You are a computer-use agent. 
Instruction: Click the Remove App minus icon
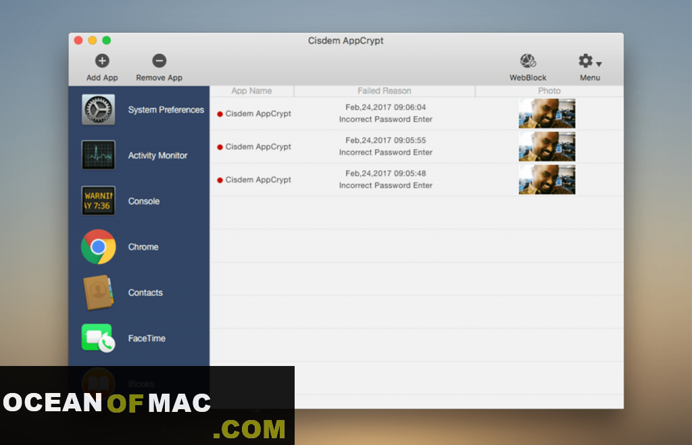pyautogui.click(x=159, y=60)
